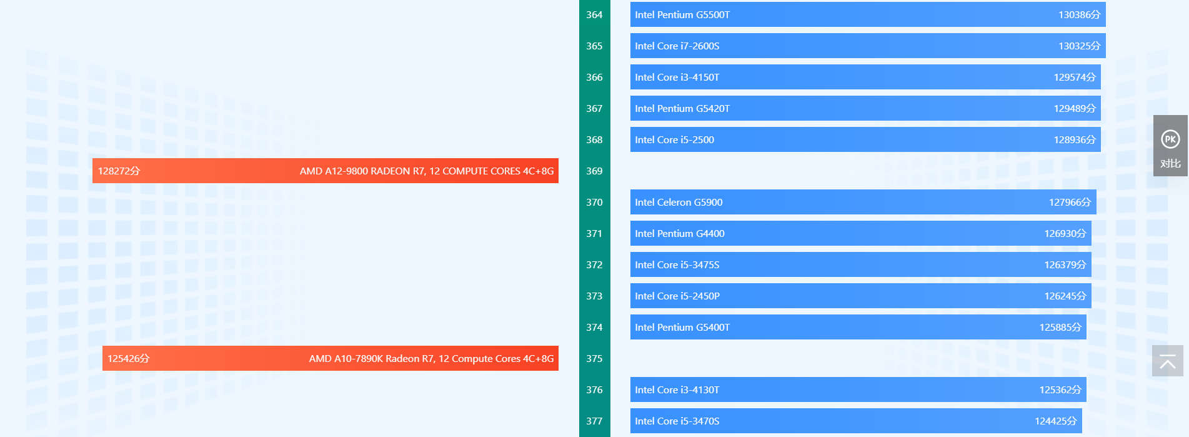The image size is (1189, 437).
Task: Click the score 127966分
Action: (x=1070, y=202)
